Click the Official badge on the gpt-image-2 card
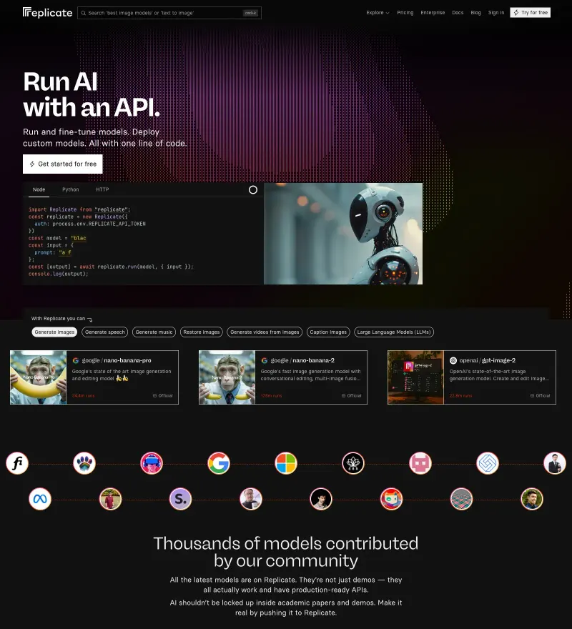This screenshot has height=629, width=572. coord(541,395)
